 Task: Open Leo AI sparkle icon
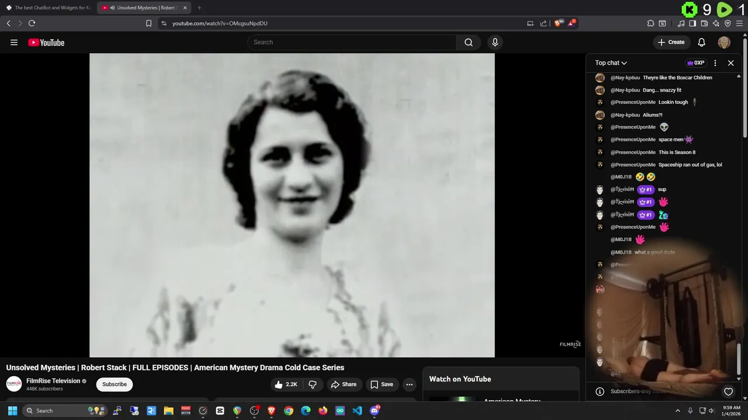pos(716,23)
